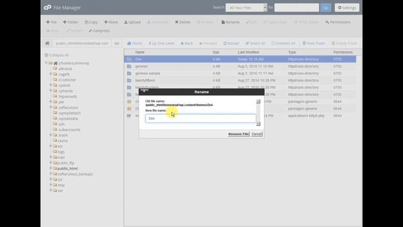Image resolution: width=403 pixels, height=227 pixels.
Task: Expand the .softaculous folder node
Action: coord(50,107)
